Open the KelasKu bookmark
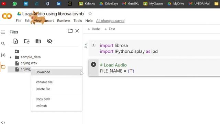This screenshot has width=220, height=124. point(87,3)
